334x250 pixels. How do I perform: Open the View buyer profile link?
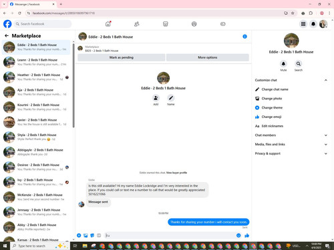(x=176, y=173)
